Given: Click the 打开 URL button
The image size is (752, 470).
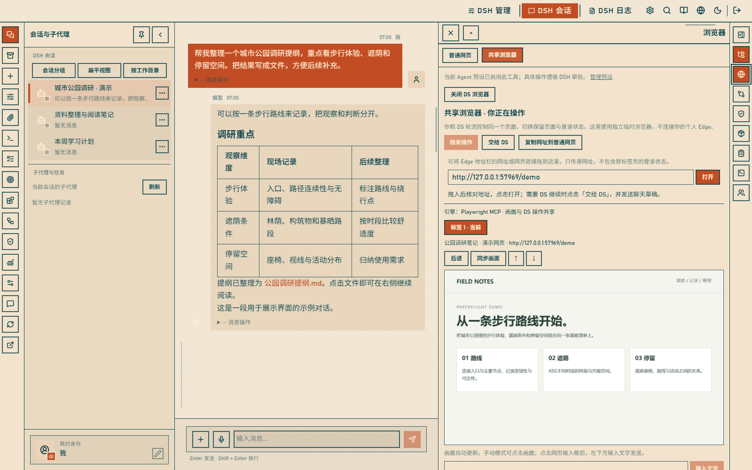Looking at the screenshot, I should 708,177.
